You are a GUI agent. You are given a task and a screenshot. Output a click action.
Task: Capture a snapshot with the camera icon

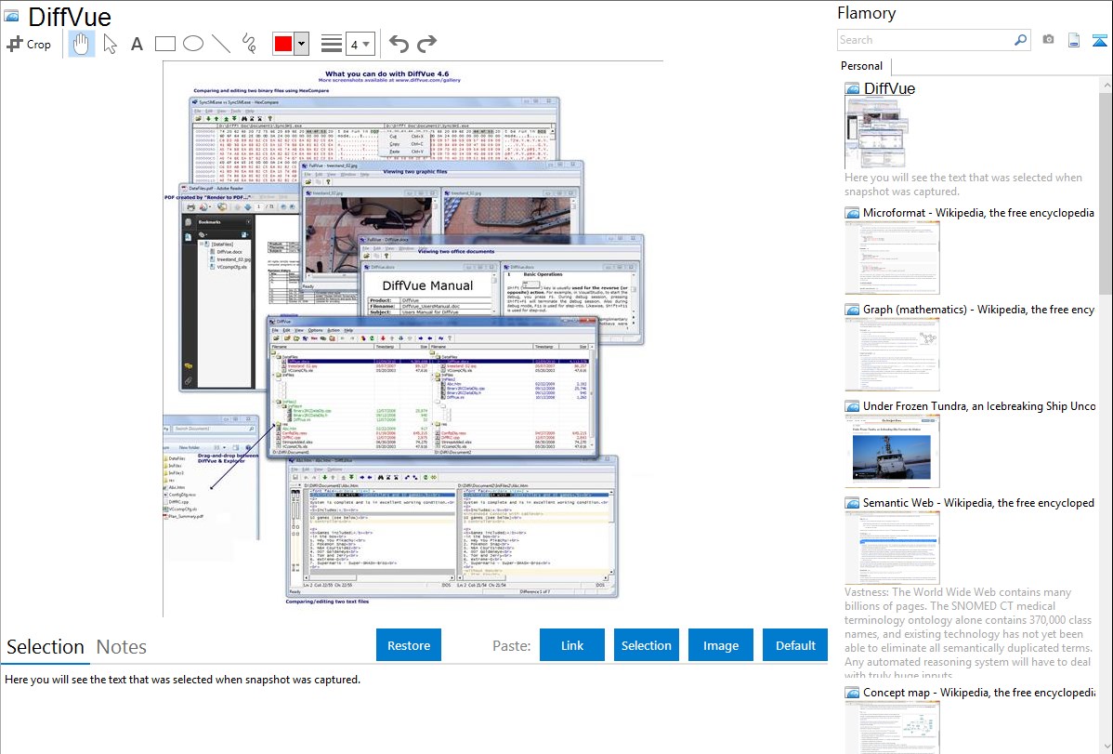click(x=1048, y=40)
